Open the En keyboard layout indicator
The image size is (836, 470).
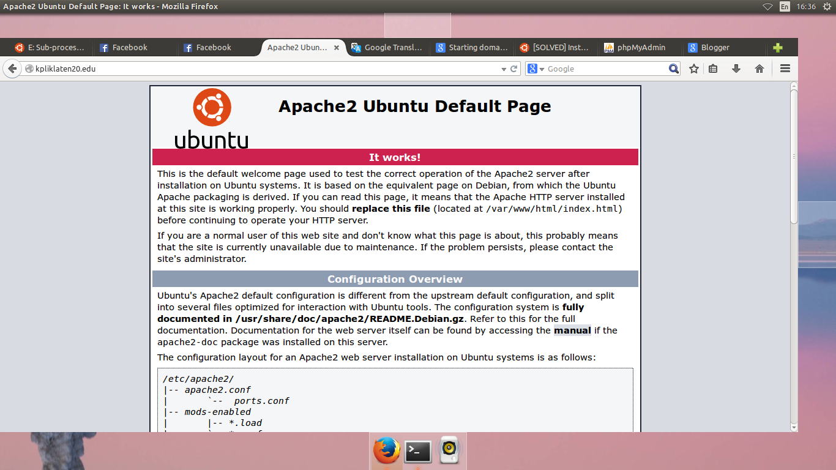tap(785, 7)
